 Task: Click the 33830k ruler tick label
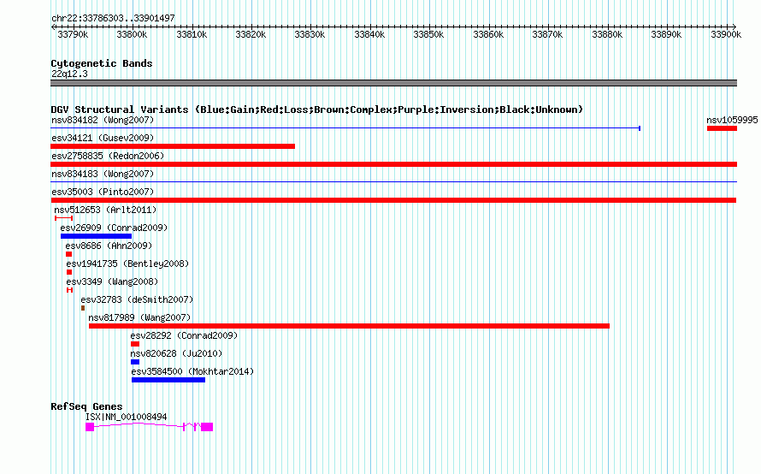pyautogui.click(x=310, y=34)
